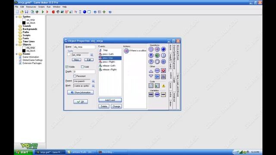Click the Add Event button

pyautogui.click(x=110, y=100)
